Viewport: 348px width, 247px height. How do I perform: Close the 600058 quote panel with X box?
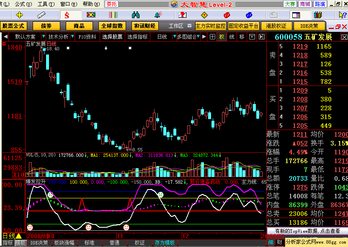click(344, 37)
